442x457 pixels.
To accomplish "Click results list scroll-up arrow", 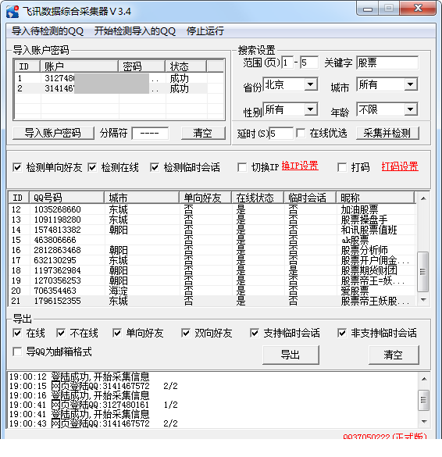I will (423, 198).
